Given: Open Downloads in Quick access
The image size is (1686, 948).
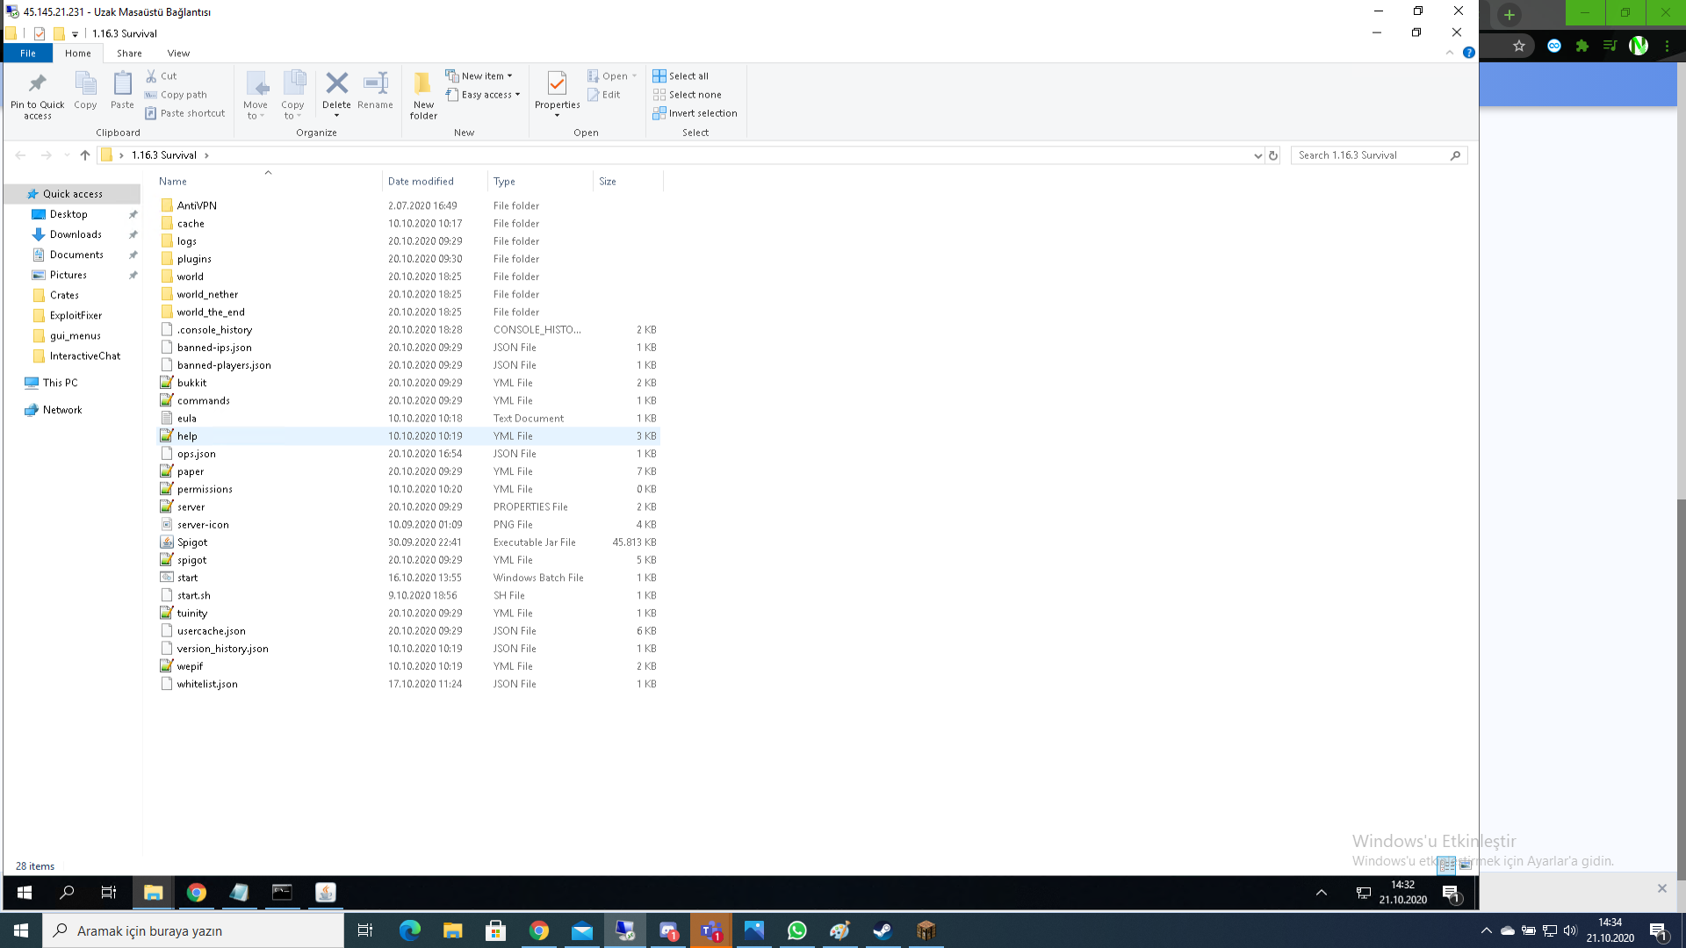Looking at the screenshot, I should (x=76, y=234).
